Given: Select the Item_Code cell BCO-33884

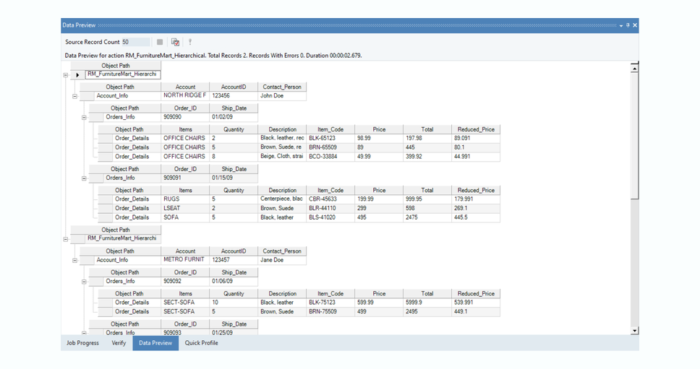Looking at the screenshot, I should point(330,157).
